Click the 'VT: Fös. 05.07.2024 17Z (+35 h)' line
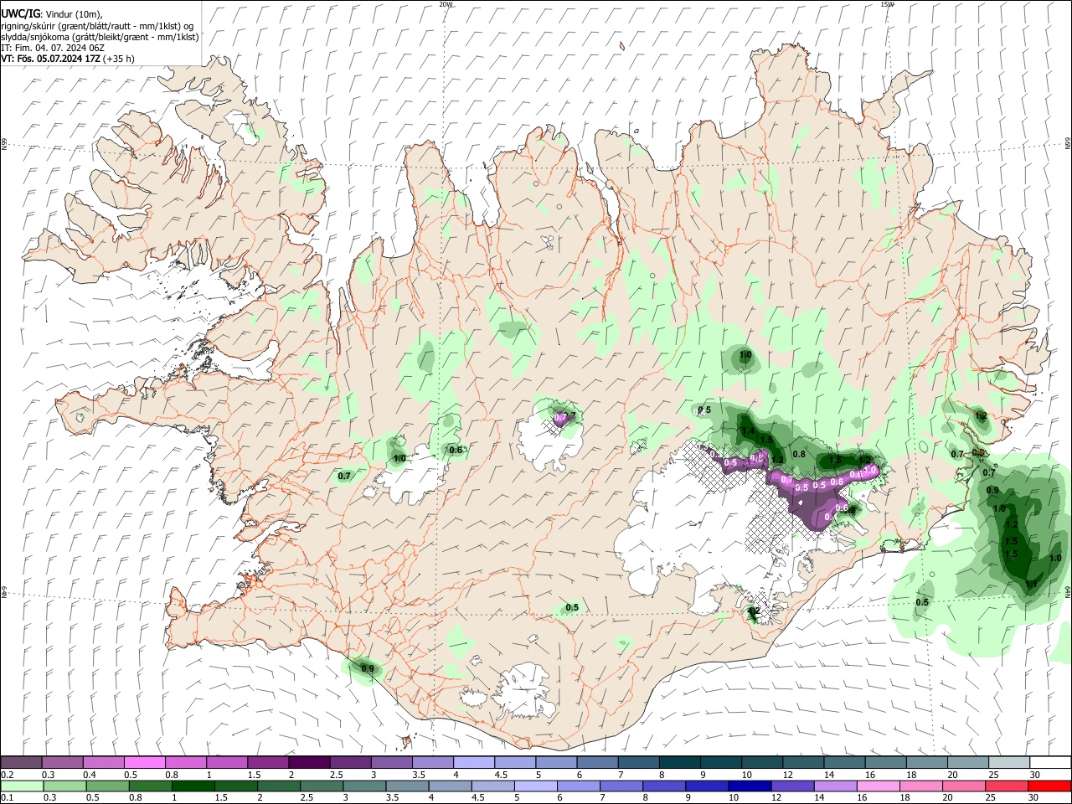Viewport: 1072px width, 804px height. 68,59
